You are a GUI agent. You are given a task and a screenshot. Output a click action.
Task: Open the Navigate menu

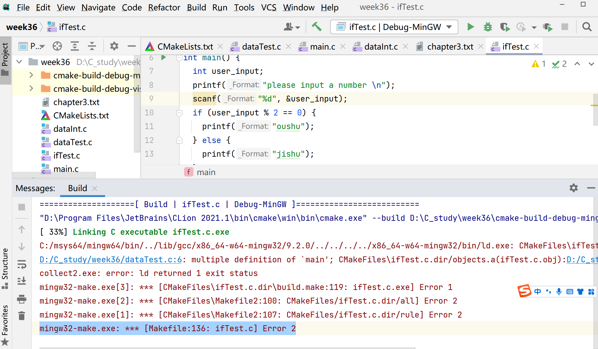click(x=98, y=7)
